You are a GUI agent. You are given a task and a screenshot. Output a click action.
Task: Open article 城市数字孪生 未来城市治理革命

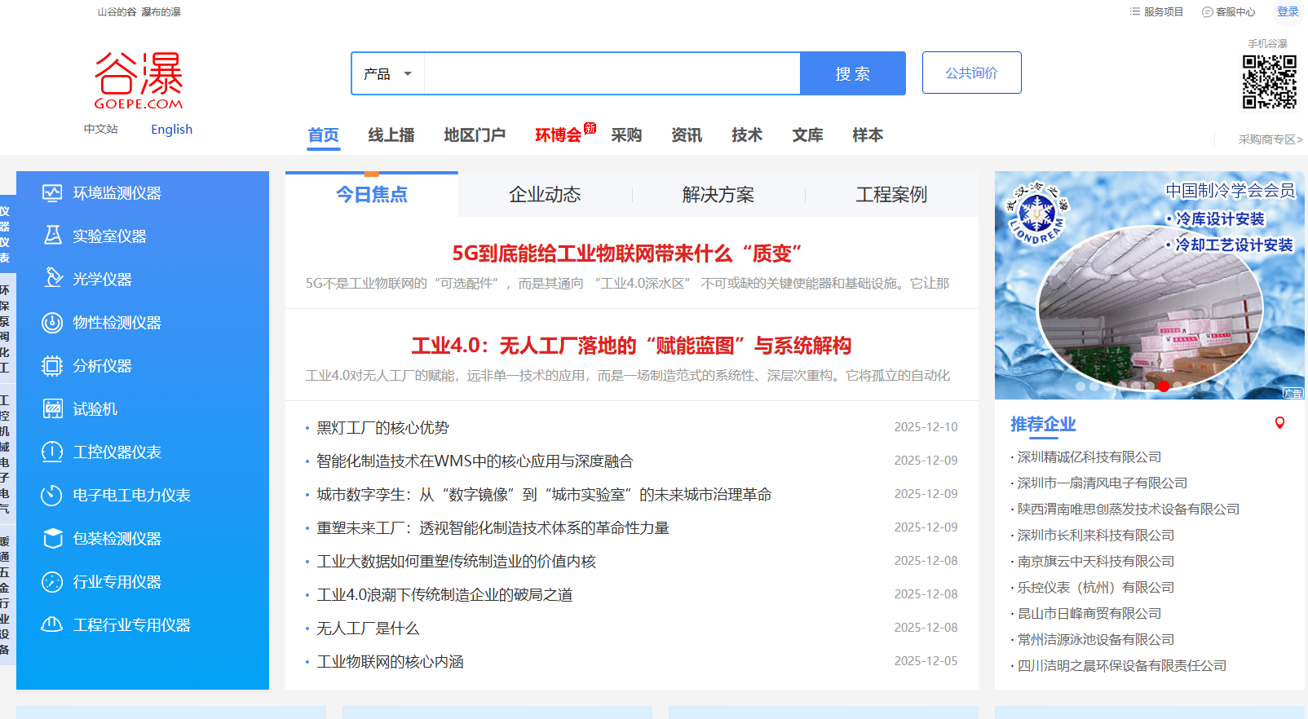[544, 495]
